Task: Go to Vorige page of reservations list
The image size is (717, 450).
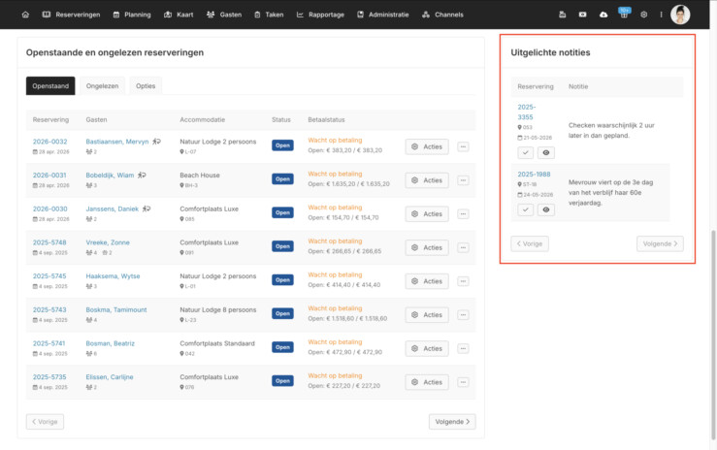Action: (45, 422)
